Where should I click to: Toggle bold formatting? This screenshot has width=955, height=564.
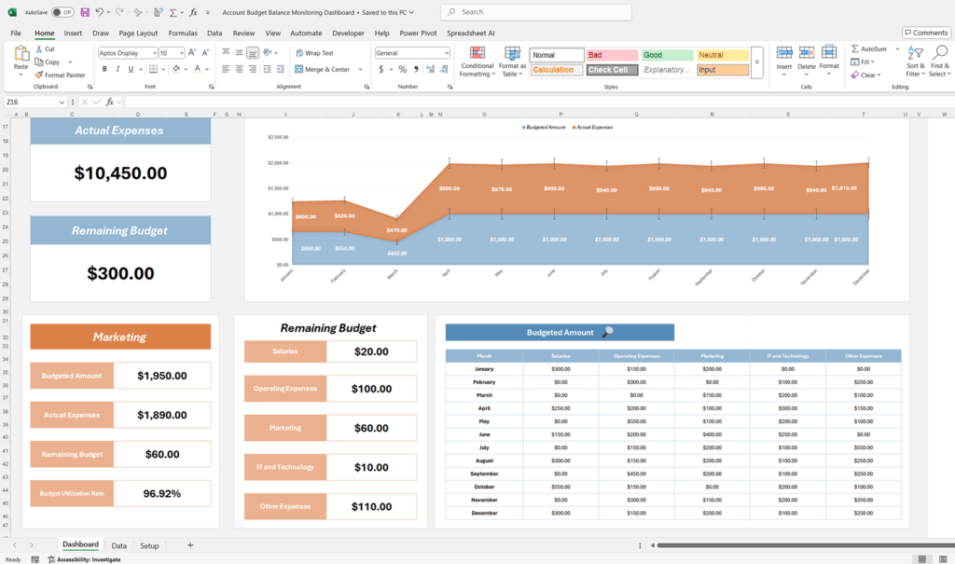tap(103, 69)
